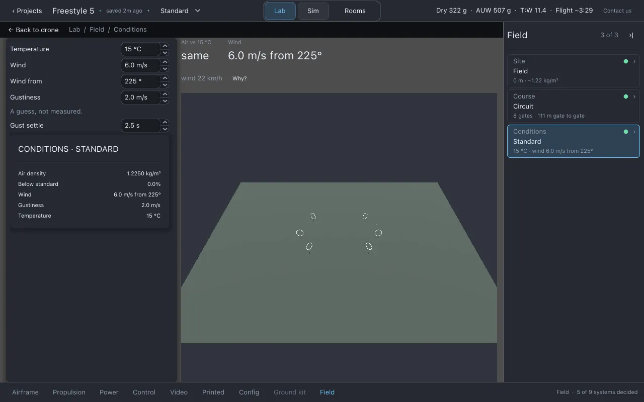Open the Propulsion system tab
This screenshot has width=644, height=402.
(69, 392)
